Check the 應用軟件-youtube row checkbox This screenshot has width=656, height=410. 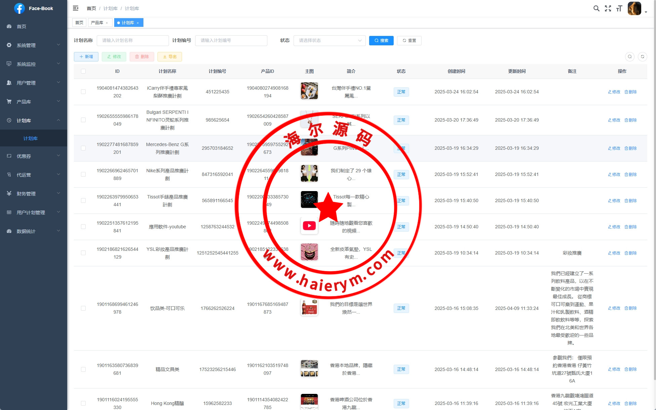click(83, 227)
